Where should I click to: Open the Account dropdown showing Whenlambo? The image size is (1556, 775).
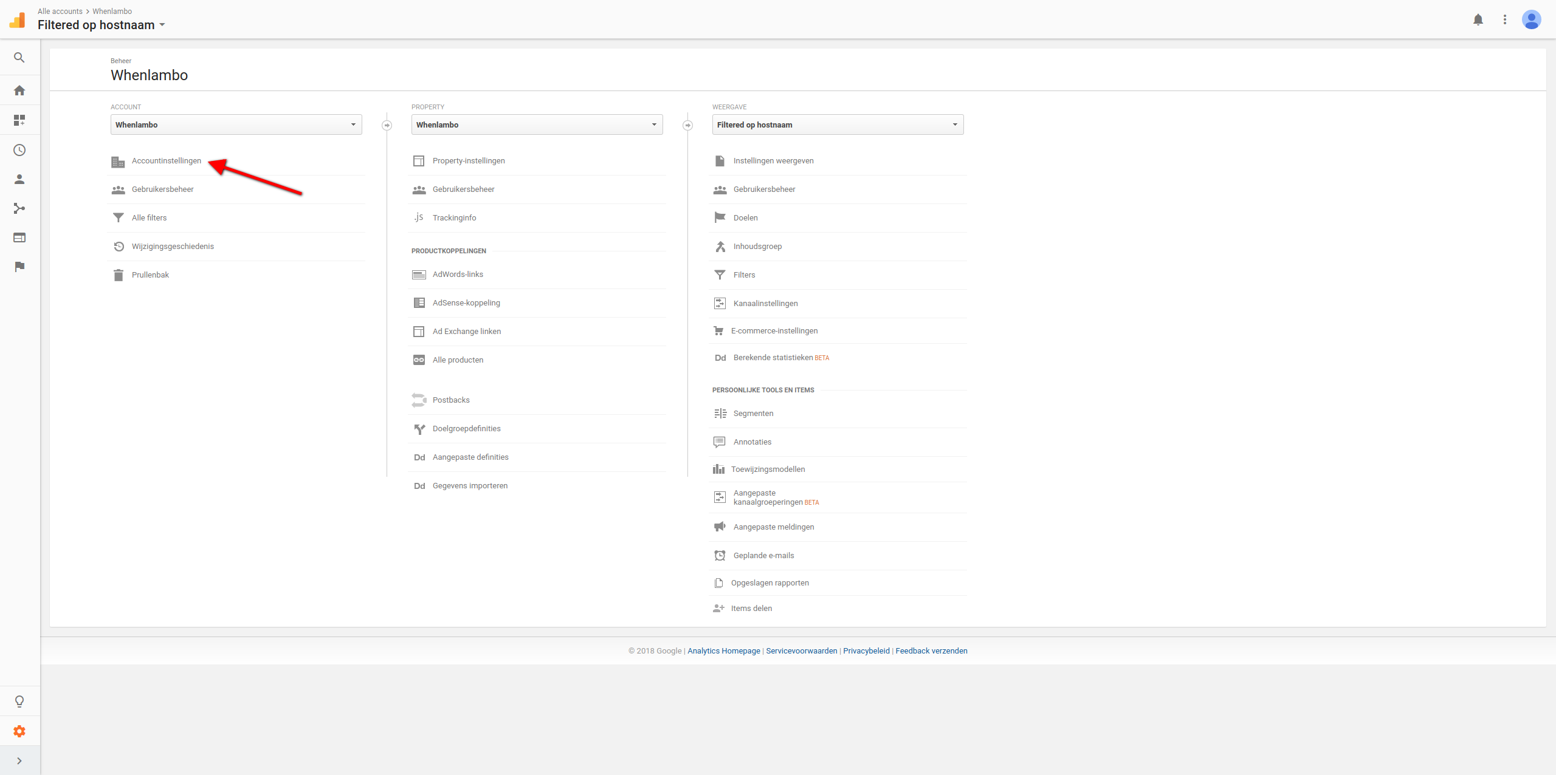pyautogui.click(x=236, y=125)
